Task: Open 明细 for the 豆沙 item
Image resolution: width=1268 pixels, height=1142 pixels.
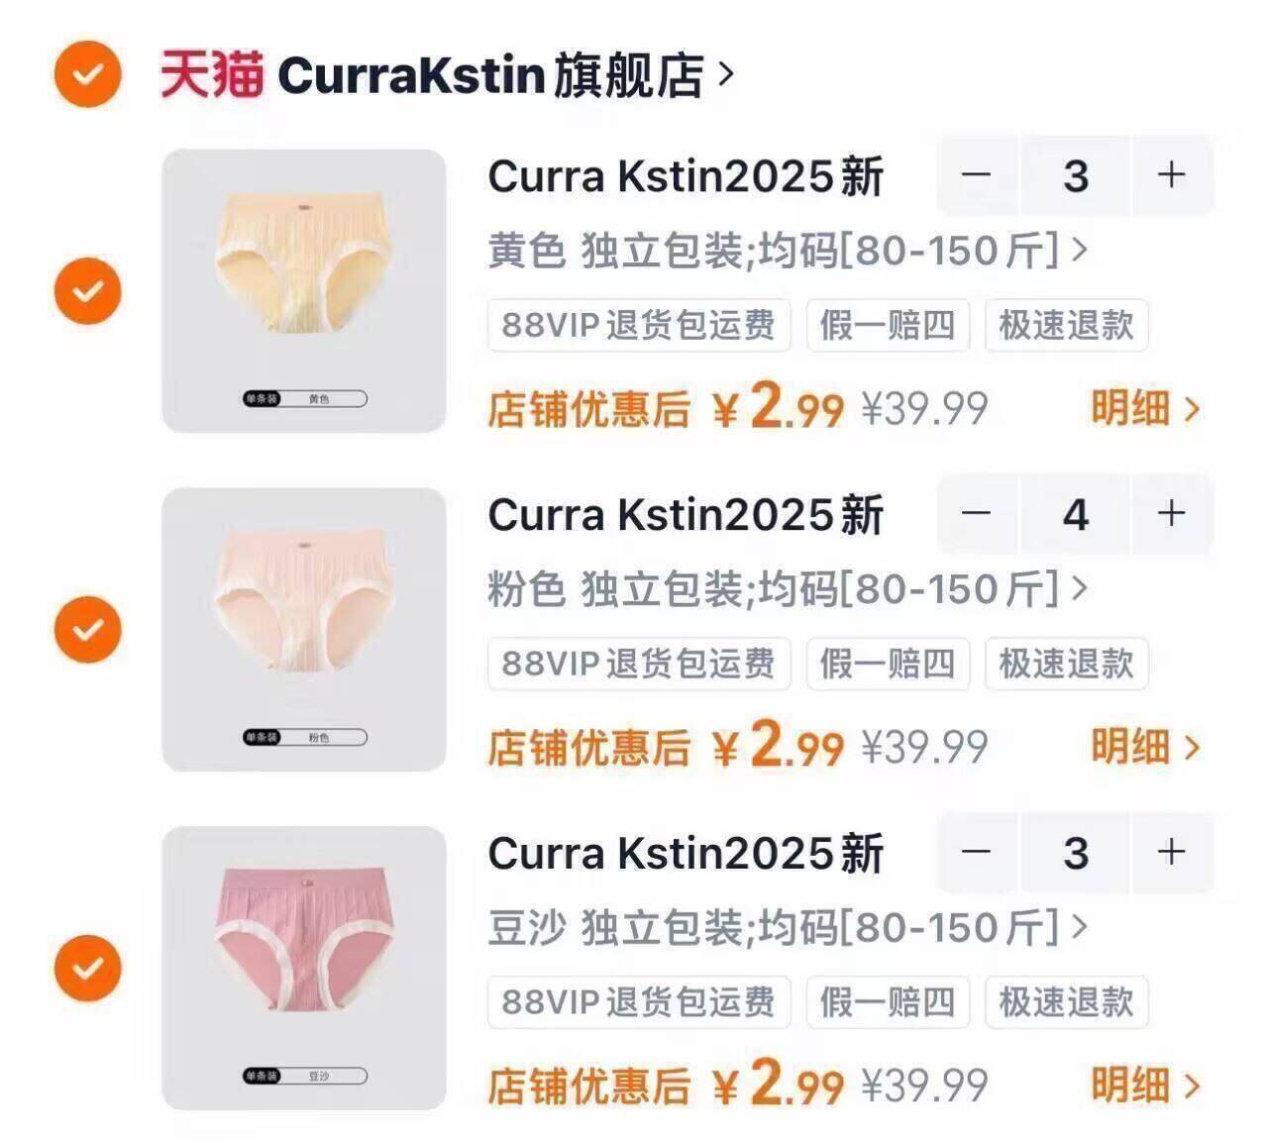Action: click(x=1146, y=1086)
